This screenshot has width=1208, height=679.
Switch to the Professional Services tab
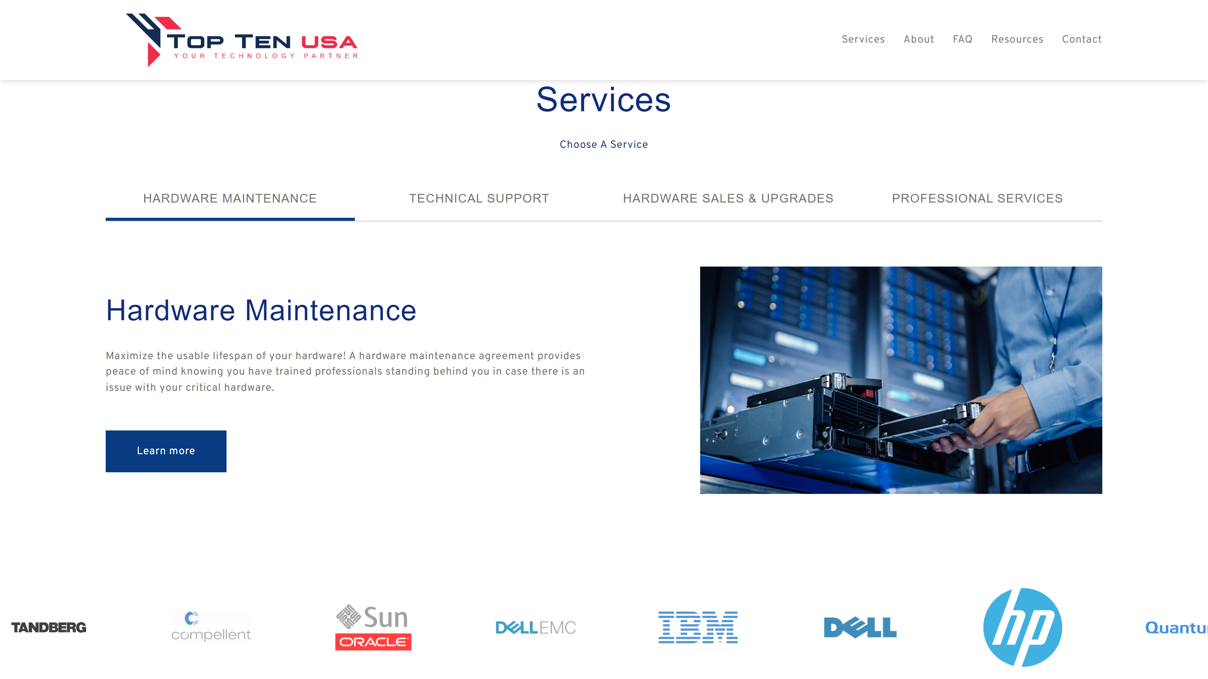977,199
